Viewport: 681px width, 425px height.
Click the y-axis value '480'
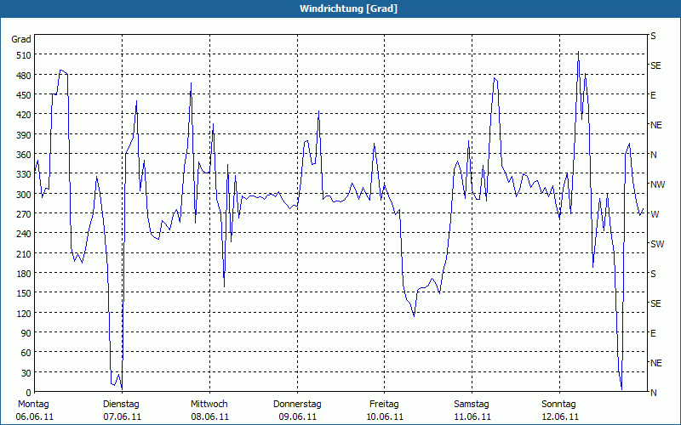coord(24,76)
